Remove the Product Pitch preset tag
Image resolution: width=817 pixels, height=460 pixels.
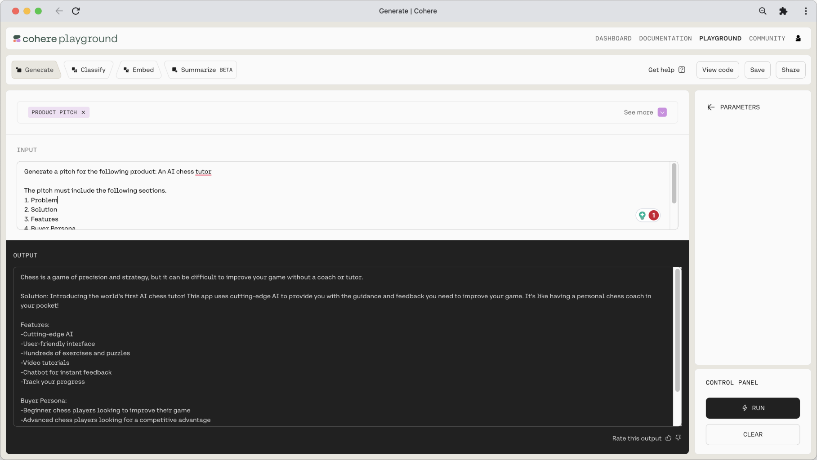coord(83,112)
